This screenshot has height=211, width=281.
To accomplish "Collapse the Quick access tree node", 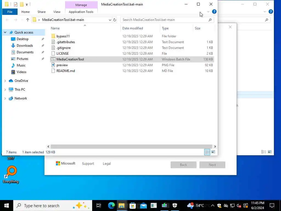I will (5, 32).
